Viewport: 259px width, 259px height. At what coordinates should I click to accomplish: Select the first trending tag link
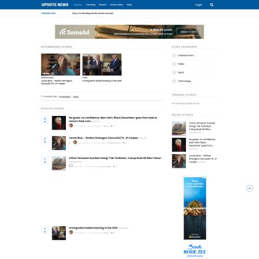[65, 97]
